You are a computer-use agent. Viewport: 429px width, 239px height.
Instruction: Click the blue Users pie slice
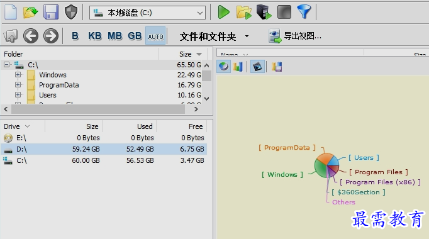tap(334, 161)
